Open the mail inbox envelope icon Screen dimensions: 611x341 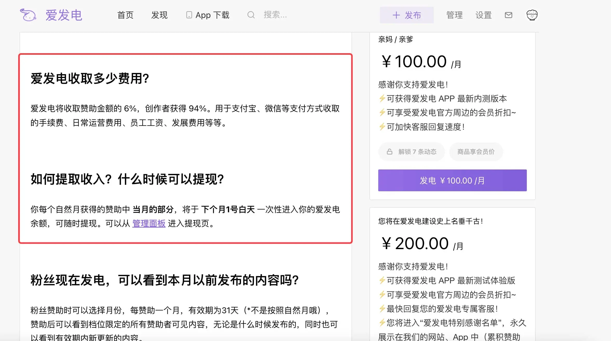tap(508, 15)
